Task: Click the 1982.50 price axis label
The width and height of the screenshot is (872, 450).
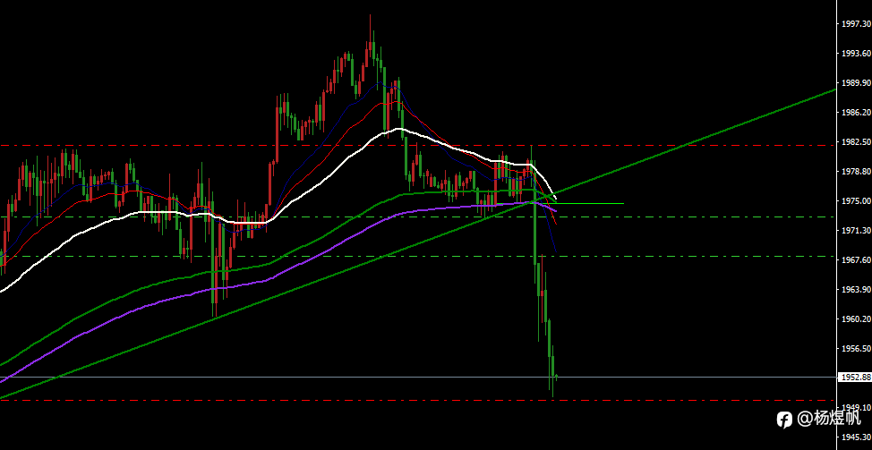Action: pyautogui.click(x=856, y=141)
